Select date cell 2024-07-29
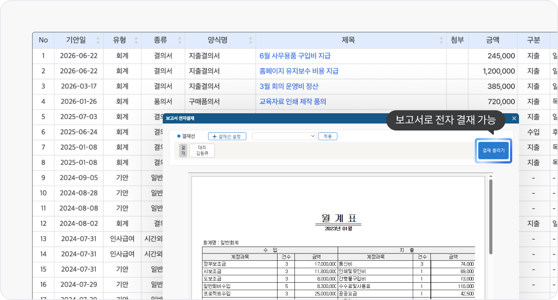The height and width of the screenshot is (300, 558). pyautogui.click(x=79, y=285)
